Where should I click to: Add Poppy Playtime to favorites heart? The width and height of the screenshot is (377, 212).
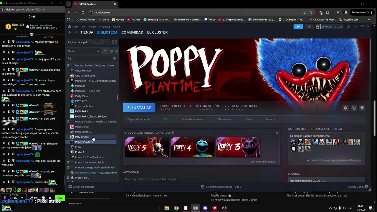tap(362, 108)
